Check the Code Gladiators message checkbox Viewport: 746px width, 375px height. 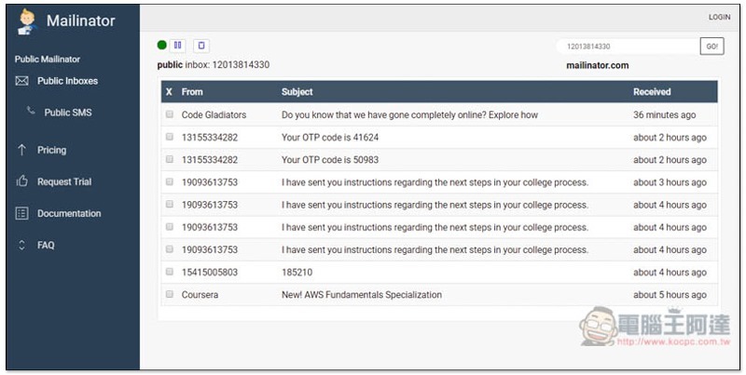(169, 114)
